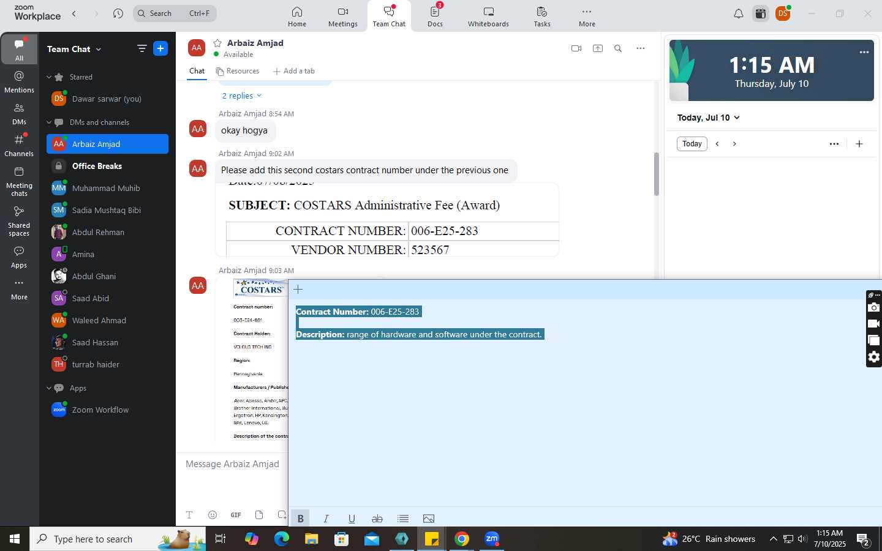
Task: Collapse the DMs and channels section
Action: click(x=49, y=122)
